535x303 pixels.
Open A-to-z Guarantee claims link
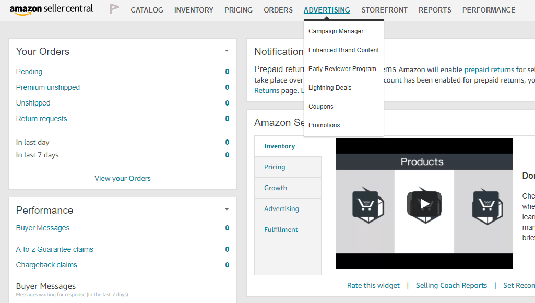[x=55, y=249]
